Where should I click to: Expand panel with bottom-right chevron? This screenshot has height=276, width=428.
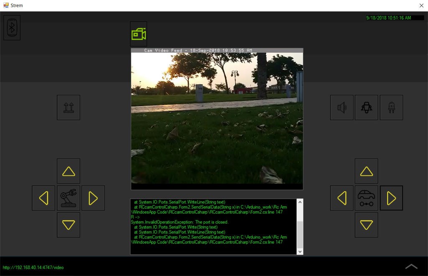[x=411, y=266]
